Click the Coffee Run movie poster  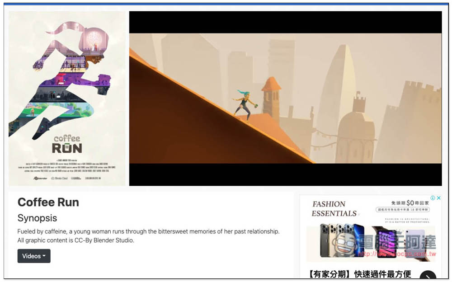pyautogui.click(x=67, y=99)
